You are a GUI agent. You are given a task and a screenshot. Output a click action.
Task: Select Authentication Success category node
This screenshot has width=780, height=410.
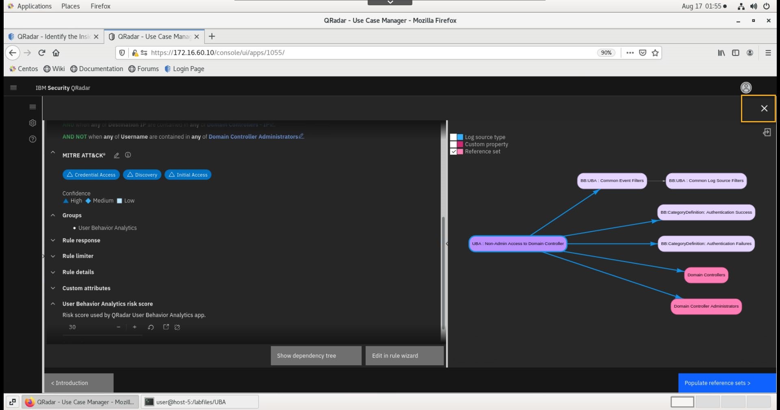[x=706, y=212]
